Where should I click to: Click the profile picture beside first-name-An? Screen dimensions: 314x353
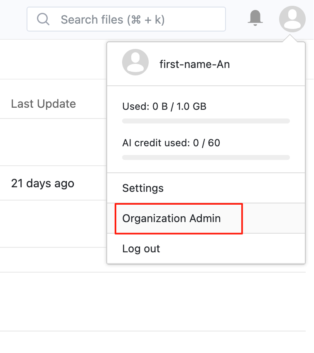[x=135, y=62]
